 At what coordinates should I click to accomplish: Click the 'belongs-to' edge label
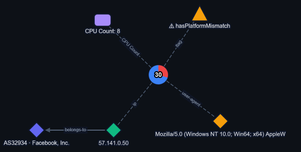click(x=75, y=130)
